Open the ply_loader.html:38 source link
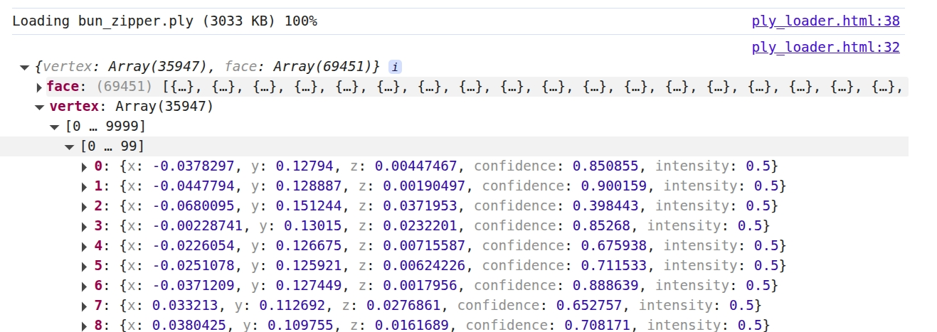Viewport: 937px width, 332px height. coord(825,21)
